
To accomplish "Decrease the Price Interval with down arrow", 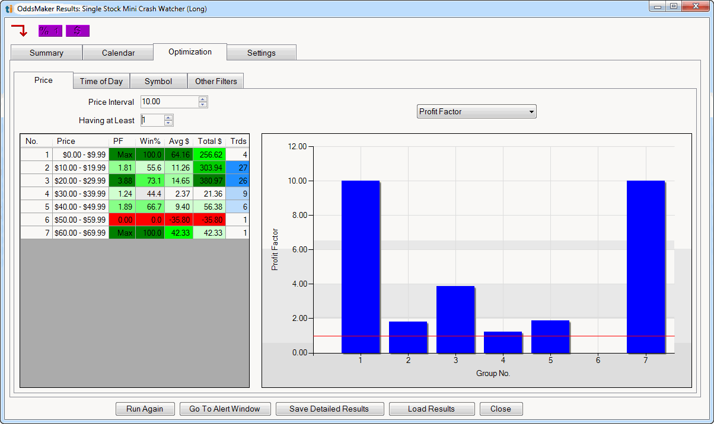I will (203, 105).
